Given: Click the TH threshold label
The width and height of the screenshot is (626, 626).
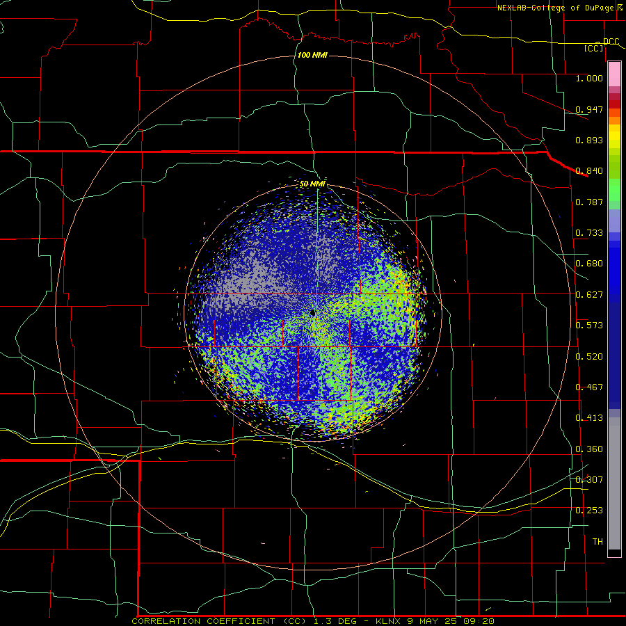Looking at the screenshot, I should pos(597,541).
